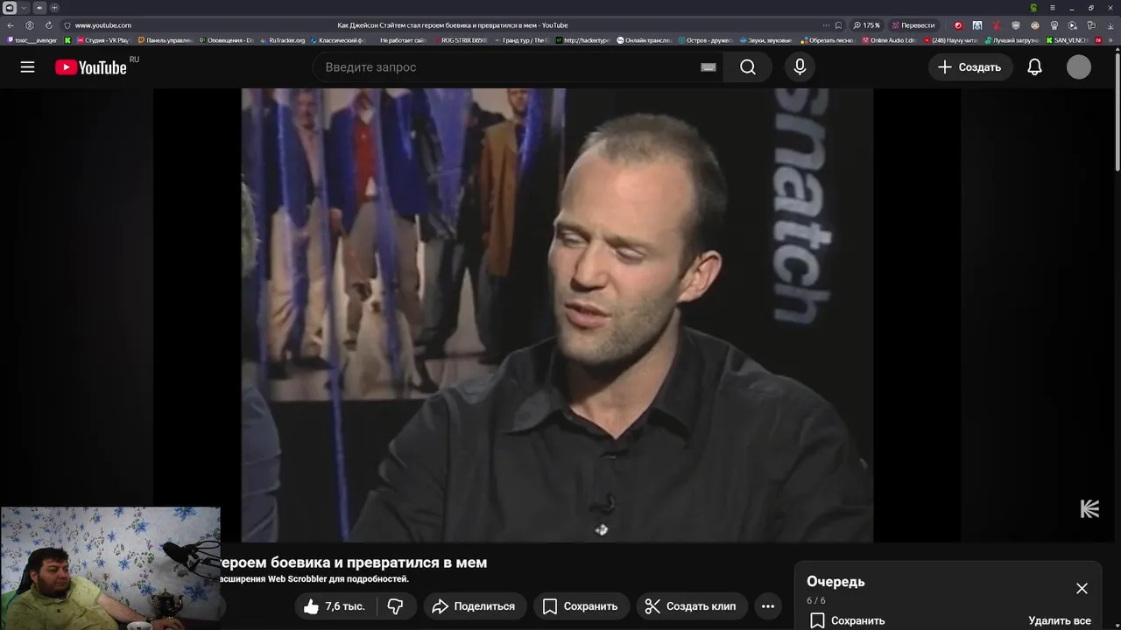Select the pinned tab with speaker icon
Image resolution: width=1121 pixels, height=630 pixels.
[10, 8]
